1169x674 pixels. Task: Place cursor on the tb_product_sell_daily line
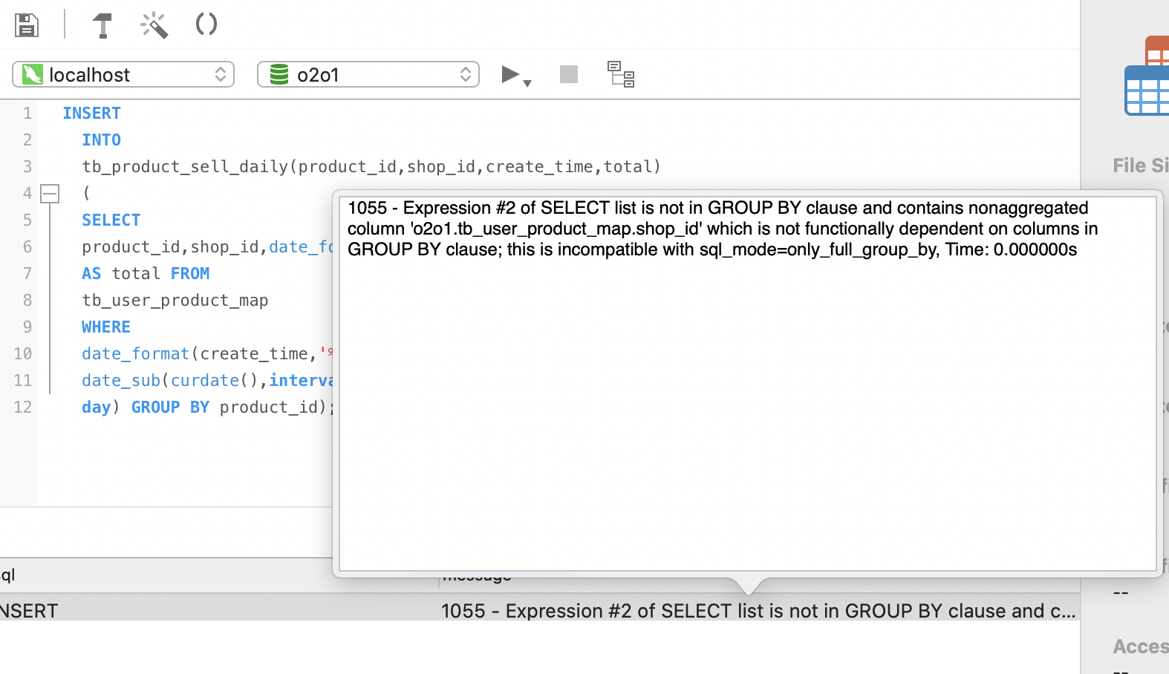click(371, 166)
